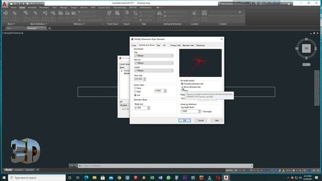Select Preceding dimension text radio button

pyautogui.click(x=182, y=84)
